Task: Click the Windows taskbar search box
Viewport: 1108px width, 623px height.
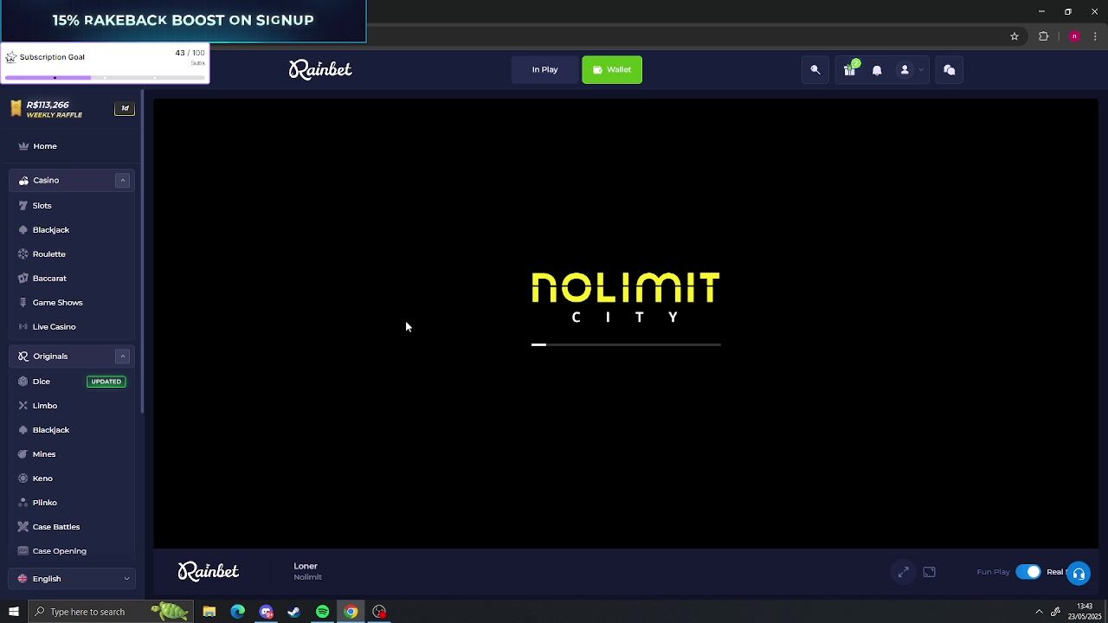Action: (x=110, y=612)
